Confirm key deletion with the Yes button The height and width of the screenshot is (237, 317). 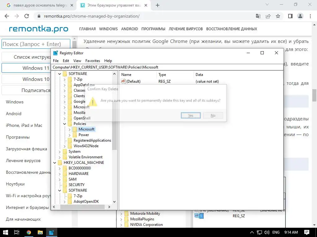coord(191,115)
